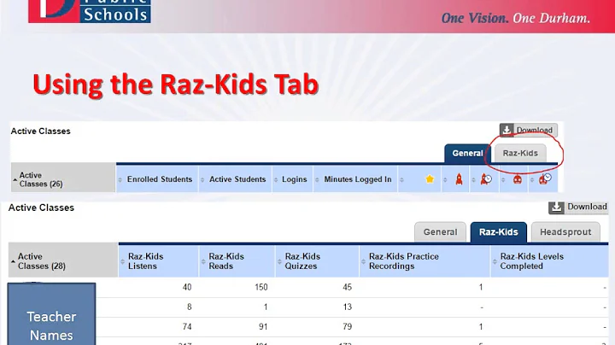Click sort arrows left of the plain robot

[503, 180]
